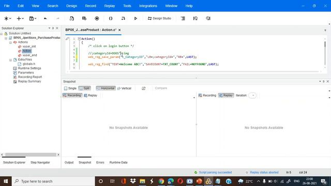331x186 pixels.
Task: Click the document sync toolbar icon
Action: (72, 19)
